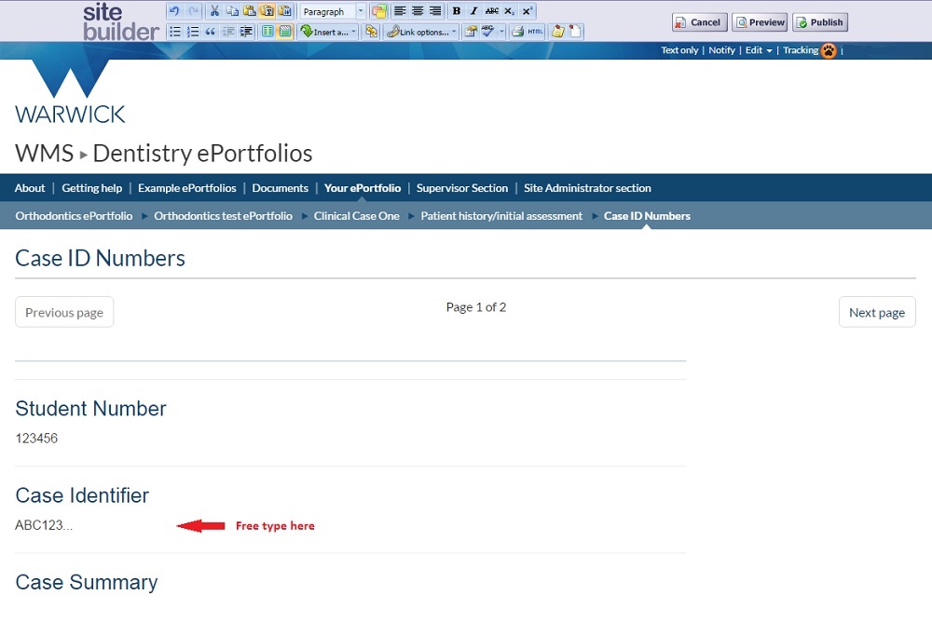
Task: Open the Link options dropdown
Action: tap(422, 32)
